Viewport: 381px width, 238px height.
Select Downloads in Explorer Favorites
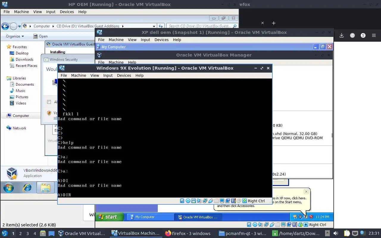[24, 59]
